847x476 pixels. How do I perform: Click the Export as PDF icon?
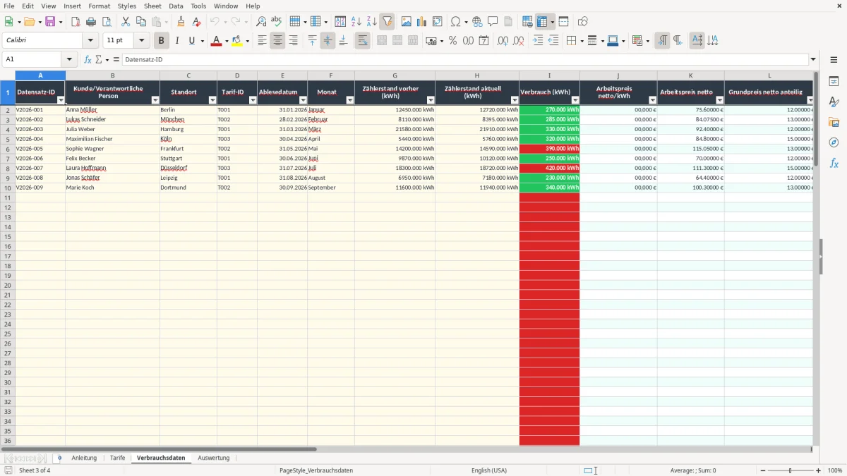[76, 22]
